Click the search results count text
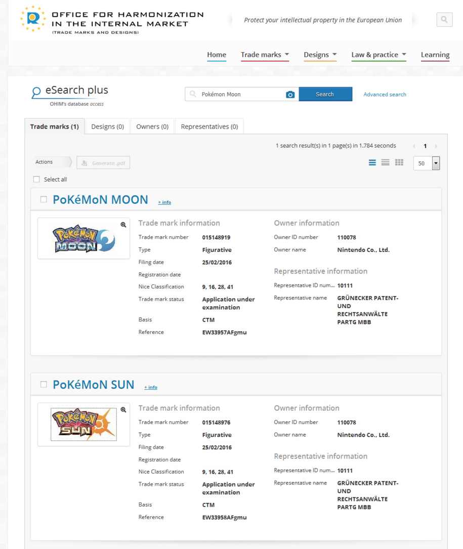This screenshot has height=549, width=463. coord(336,146)
